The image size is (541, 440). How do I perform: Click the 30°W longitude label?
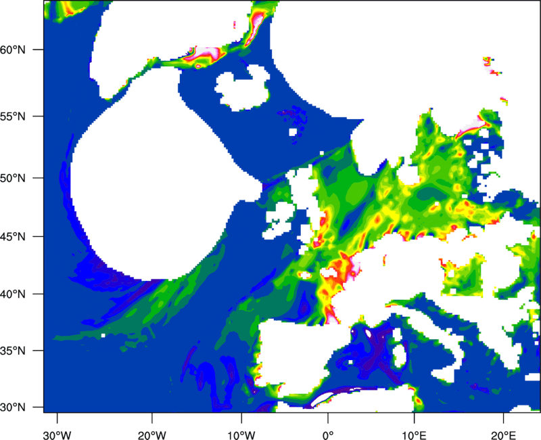pyautogui.click(x=57, y=435)
